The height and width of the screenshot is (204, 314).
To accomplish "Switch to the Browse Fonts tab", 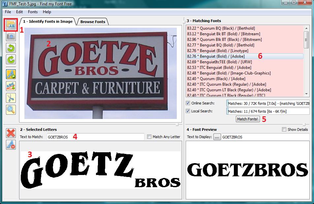I will coord(93,22).
